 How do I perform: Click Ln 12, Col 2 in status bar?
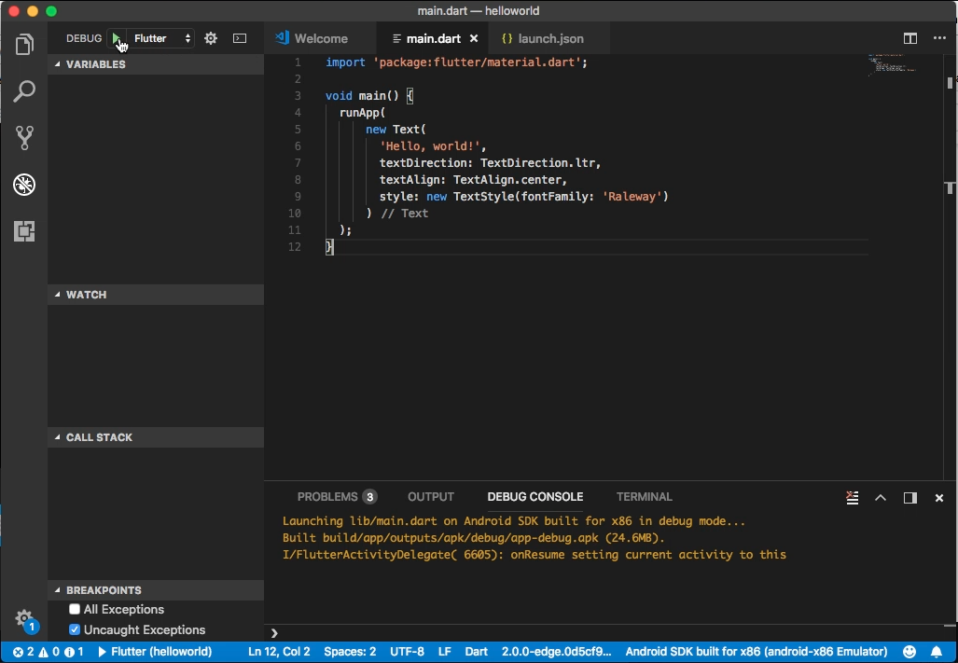pos(279,652)
